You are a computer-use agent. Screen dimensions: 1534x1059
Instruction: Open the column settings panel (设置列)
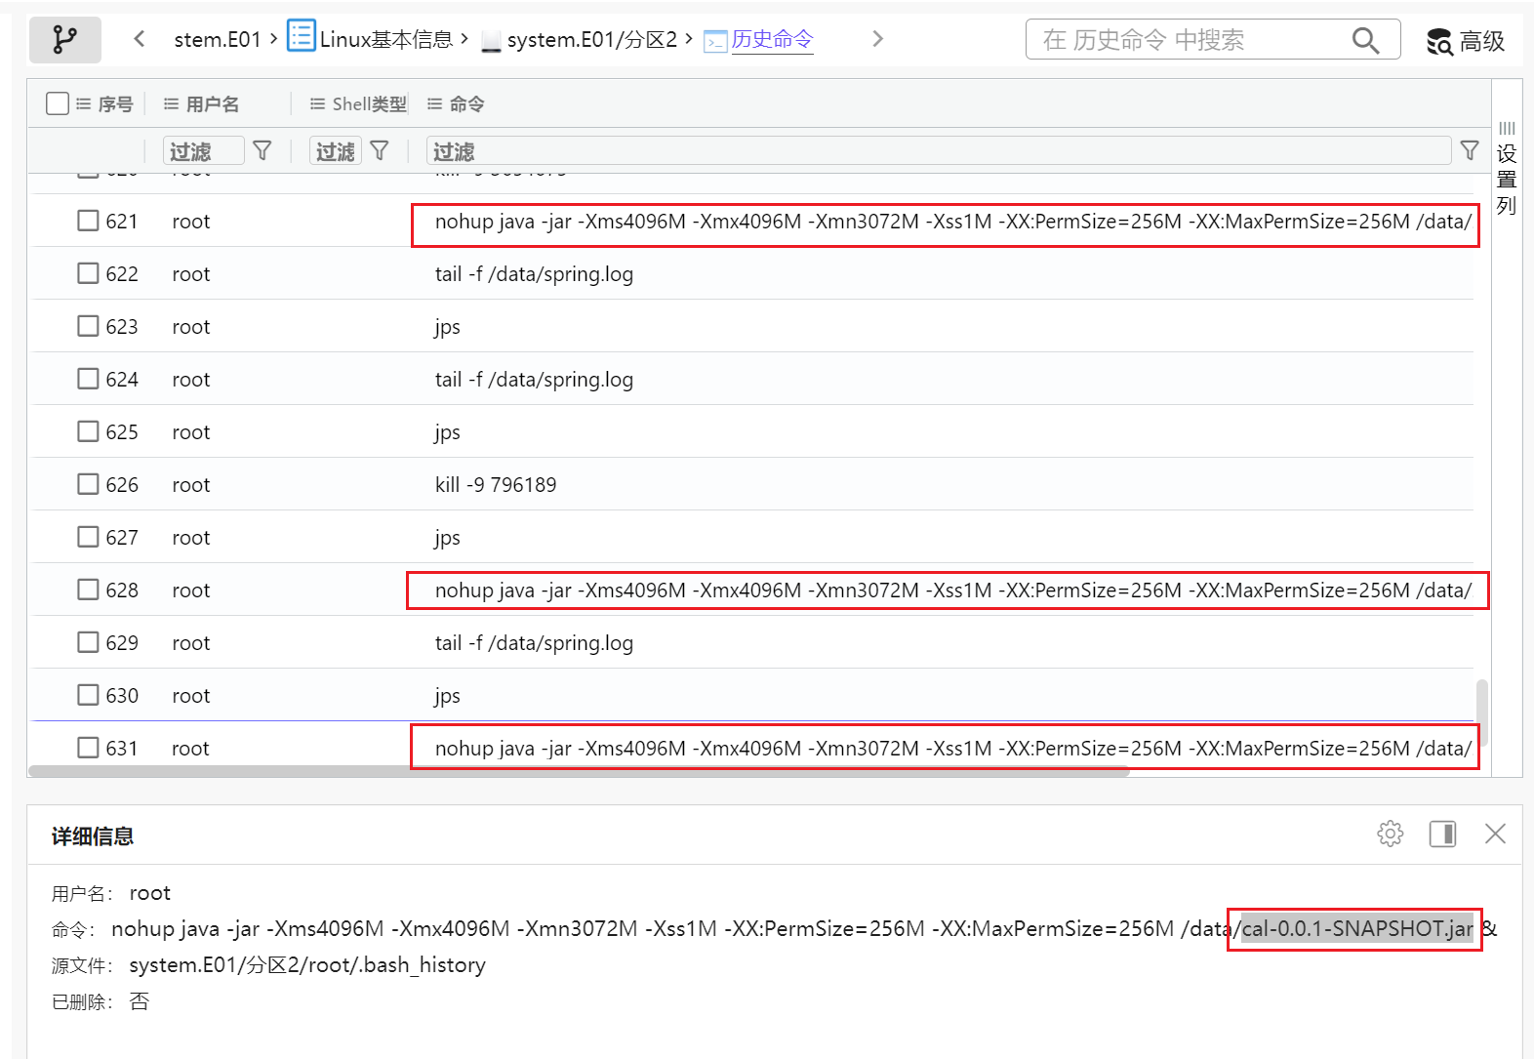[1506, 168]
